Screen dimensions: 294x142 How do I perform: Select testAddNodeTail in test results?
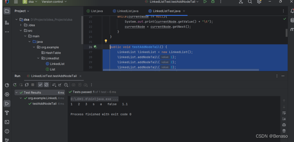pyautogui.click(x=42, y=104)
